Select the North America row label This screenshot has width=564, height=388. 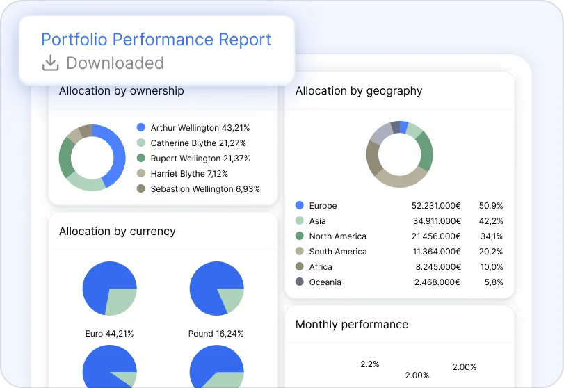[338, 236]
